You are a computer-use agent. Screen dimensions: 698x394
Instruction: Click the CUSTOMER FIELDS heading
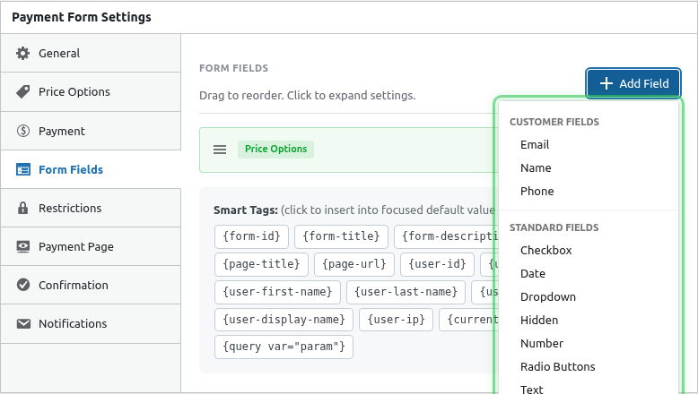554,122
